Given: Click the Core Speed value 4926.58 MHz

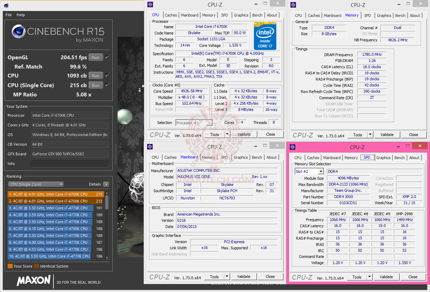Looking at the screenshot, I should [x=191, y=91].
